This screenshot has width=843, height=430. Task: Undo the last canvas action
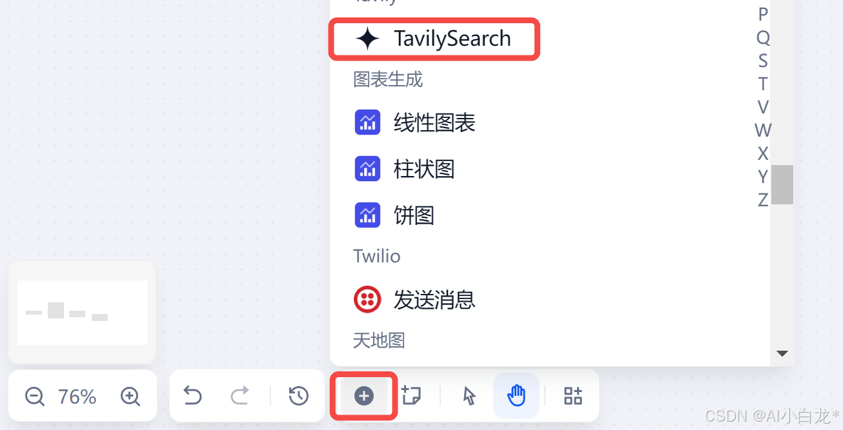(192, 395)
